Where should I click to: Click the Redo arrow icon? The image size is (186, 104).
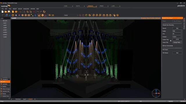tap(41, 12)
